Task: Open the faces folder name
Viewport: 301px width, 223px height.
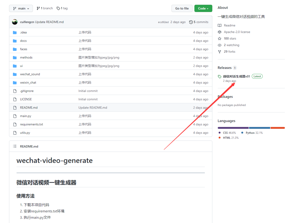Action: click(x=24, y=49)
